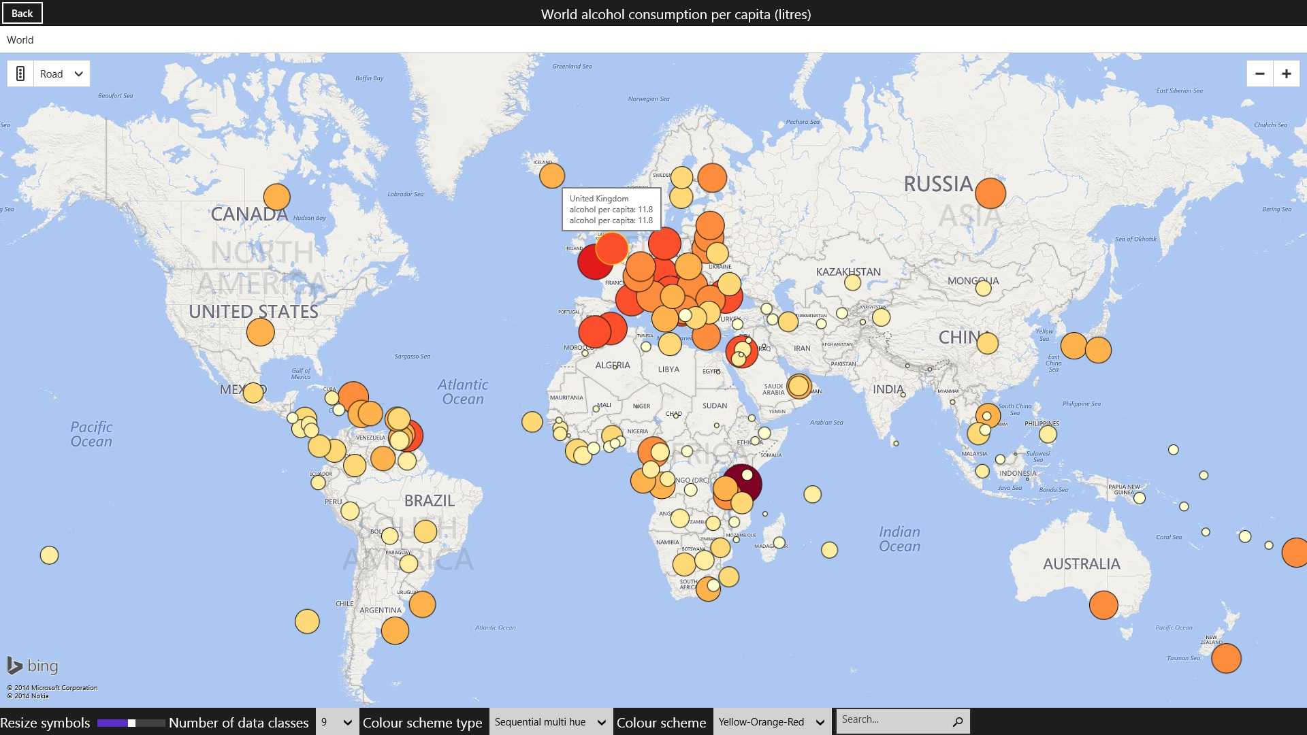Viewport: 1307px width, 735px height.
Task: Click the map navigation bar toggle icon
Action: click(x=20, y=73)
